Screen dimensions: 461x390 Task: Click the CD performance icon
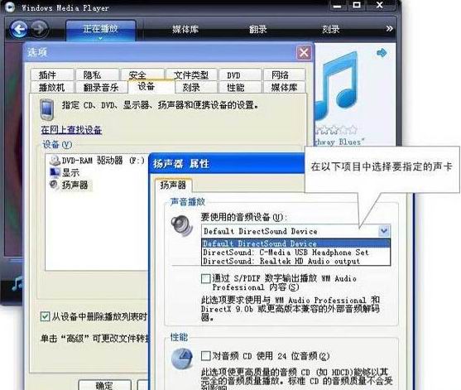tap(182, 359)
